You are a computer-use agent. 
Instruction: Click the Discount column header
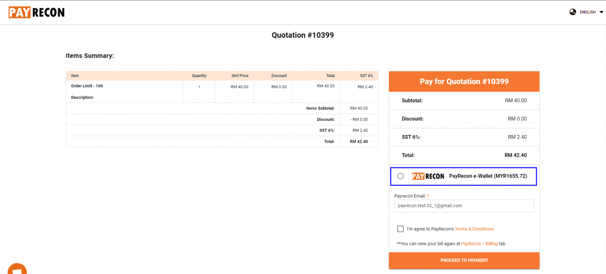[x=279, y=76]
